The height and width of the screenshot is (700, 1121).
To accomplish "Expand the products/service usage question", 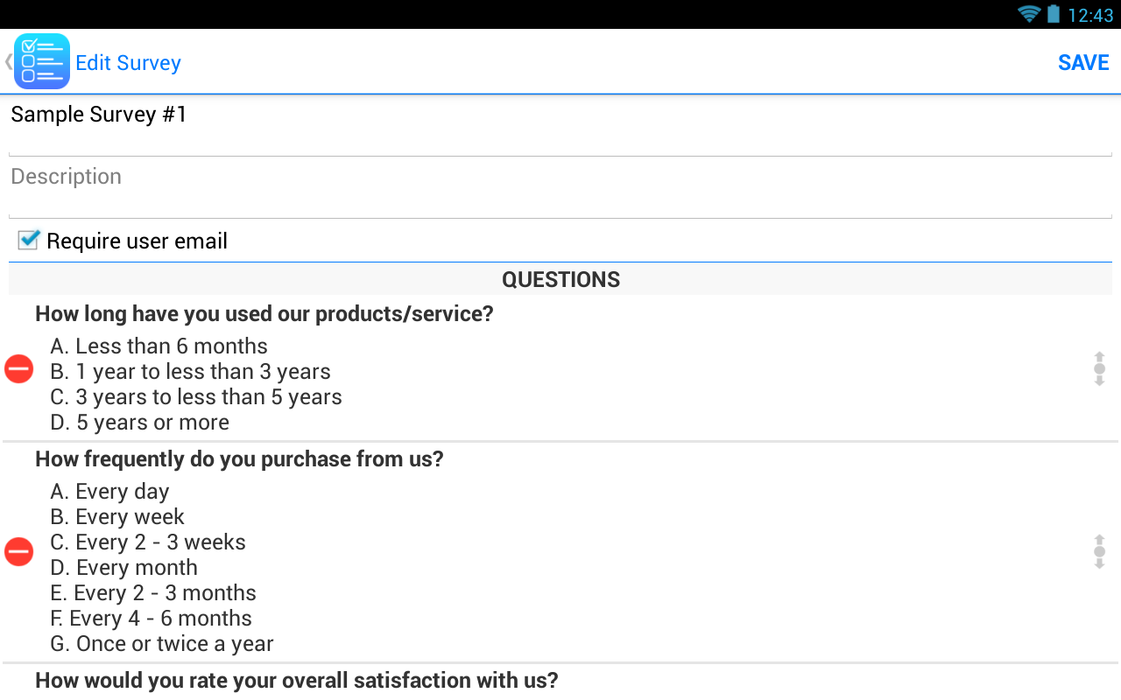I will pyautogui.click(x=264, y=313).
